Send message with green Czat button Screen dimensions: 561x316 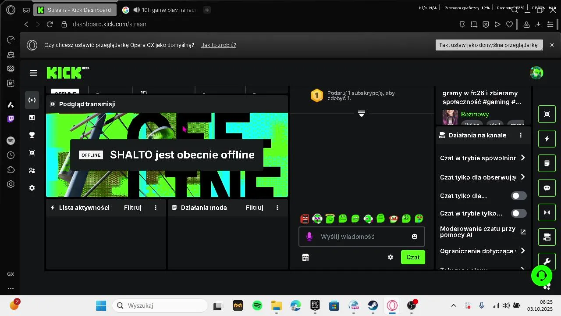coord(413,257)
